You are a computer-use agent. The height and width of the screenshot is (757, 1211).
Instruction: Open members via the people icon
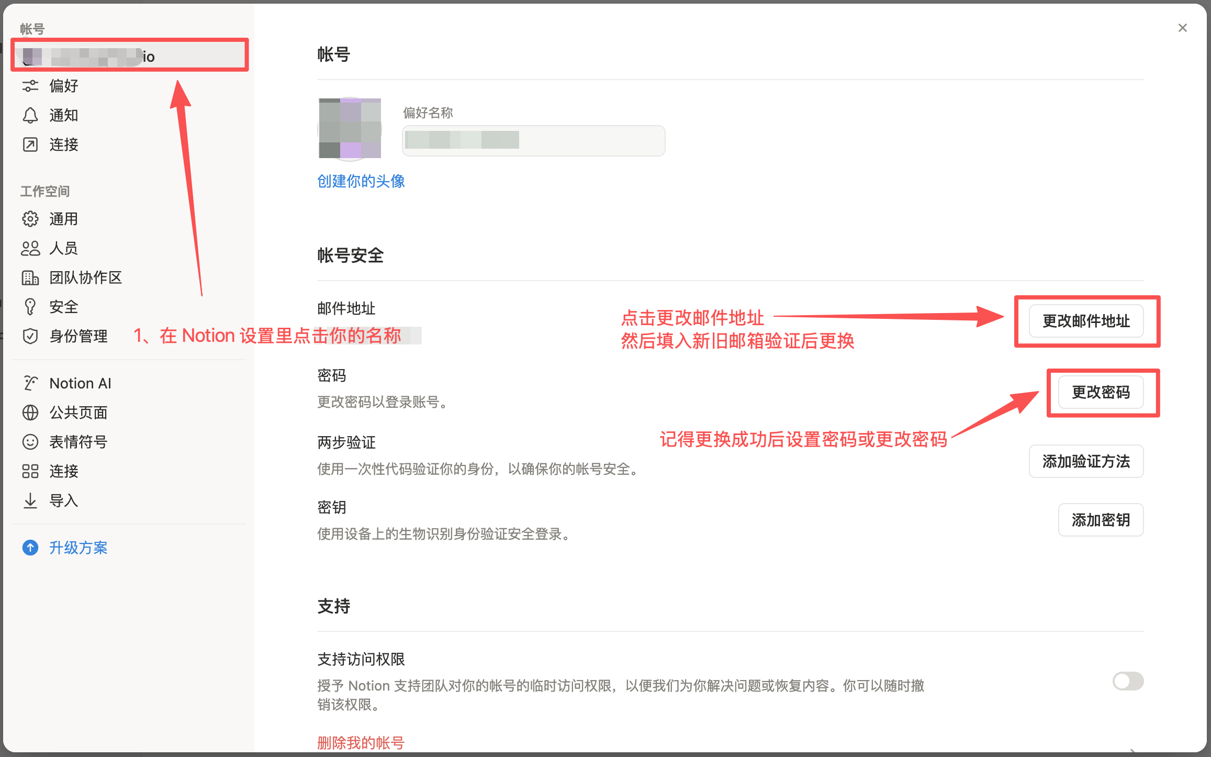click(30, 248)
